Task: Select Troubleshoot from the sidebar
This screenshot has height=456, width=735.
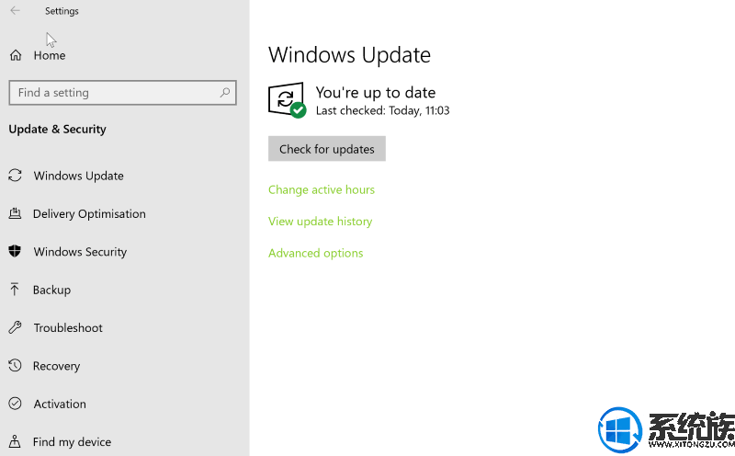Action: coord(68,328)
